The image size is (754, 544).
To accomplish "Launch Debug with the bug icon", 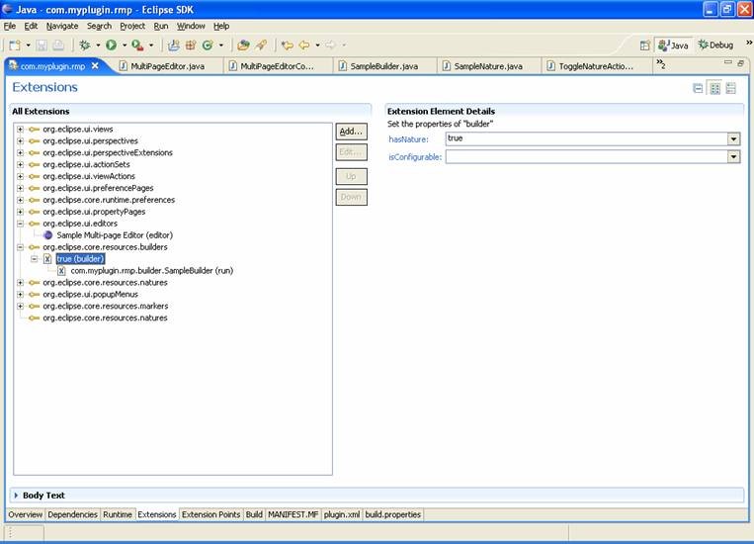I will [x=85, y=45].
